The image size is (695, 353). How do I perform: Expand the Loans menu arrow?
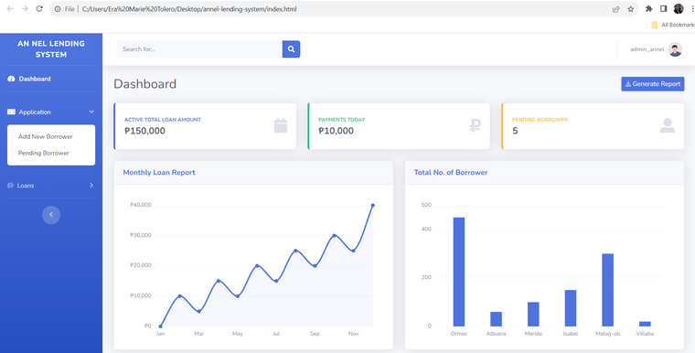click(91, 186)
